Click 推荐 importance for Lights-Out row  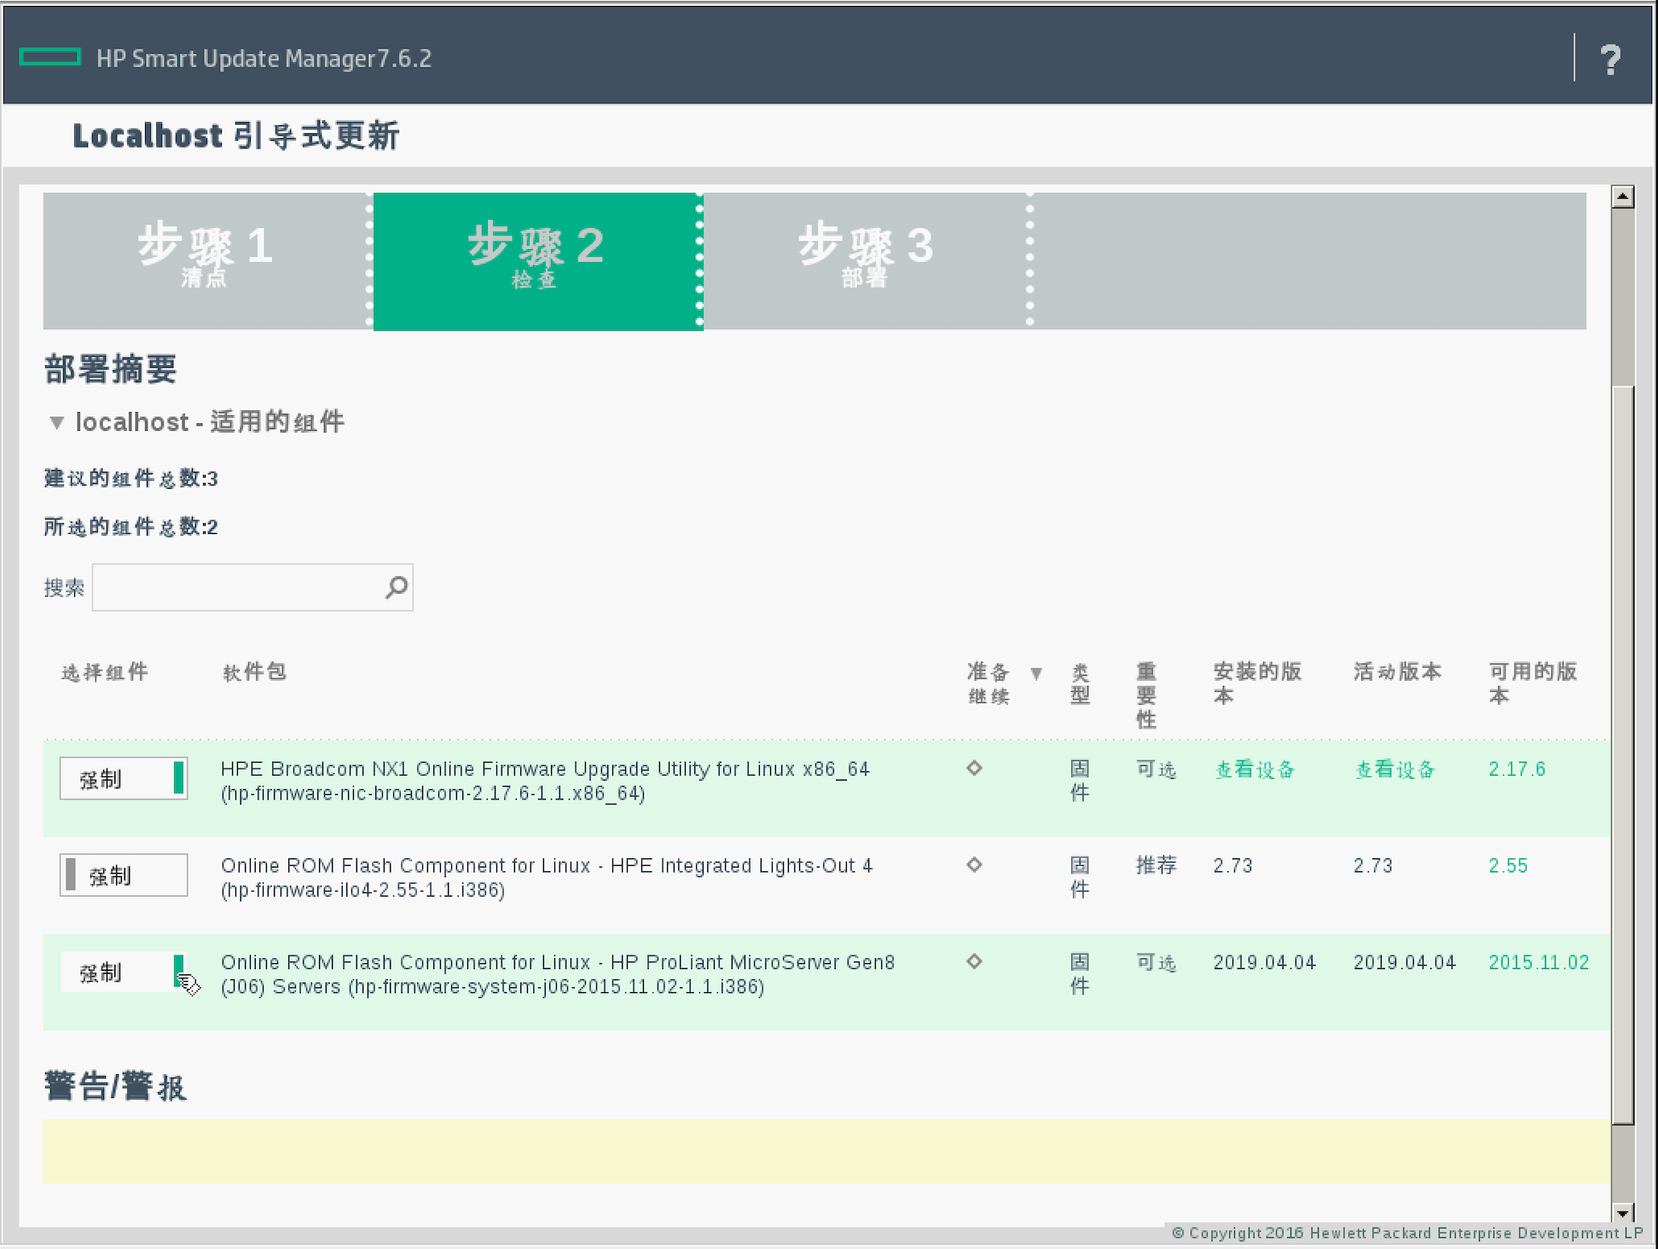[x=1156, y=865]
